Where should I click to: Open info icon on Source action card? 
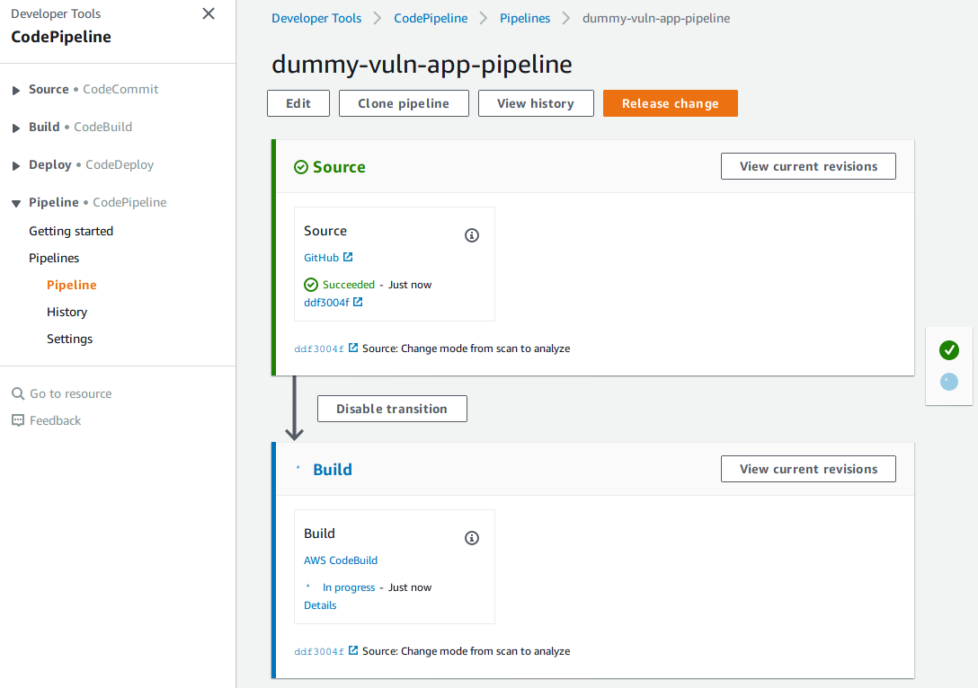[x=472, y=235]
